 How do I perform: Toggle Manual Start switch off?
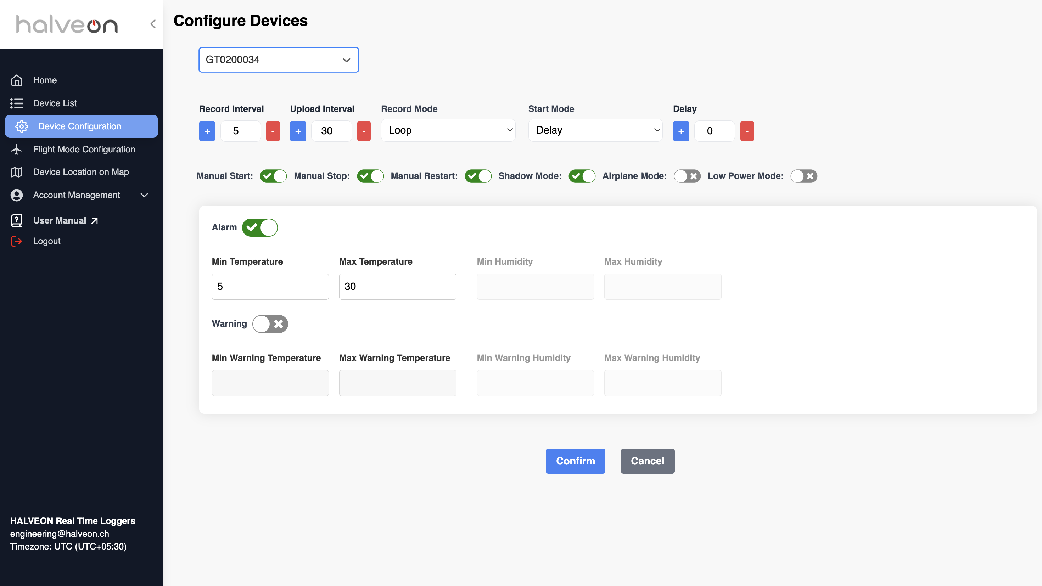coord(274,176)
